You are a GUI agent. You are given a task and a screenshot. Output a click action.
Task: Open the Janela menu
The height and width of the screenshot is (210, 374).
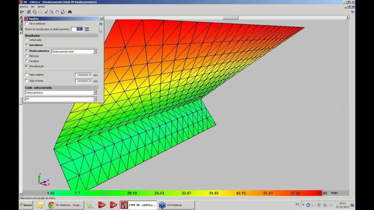coord(41,6)
